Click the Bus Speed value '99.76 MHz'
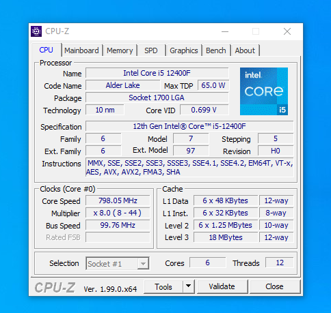 118,225
